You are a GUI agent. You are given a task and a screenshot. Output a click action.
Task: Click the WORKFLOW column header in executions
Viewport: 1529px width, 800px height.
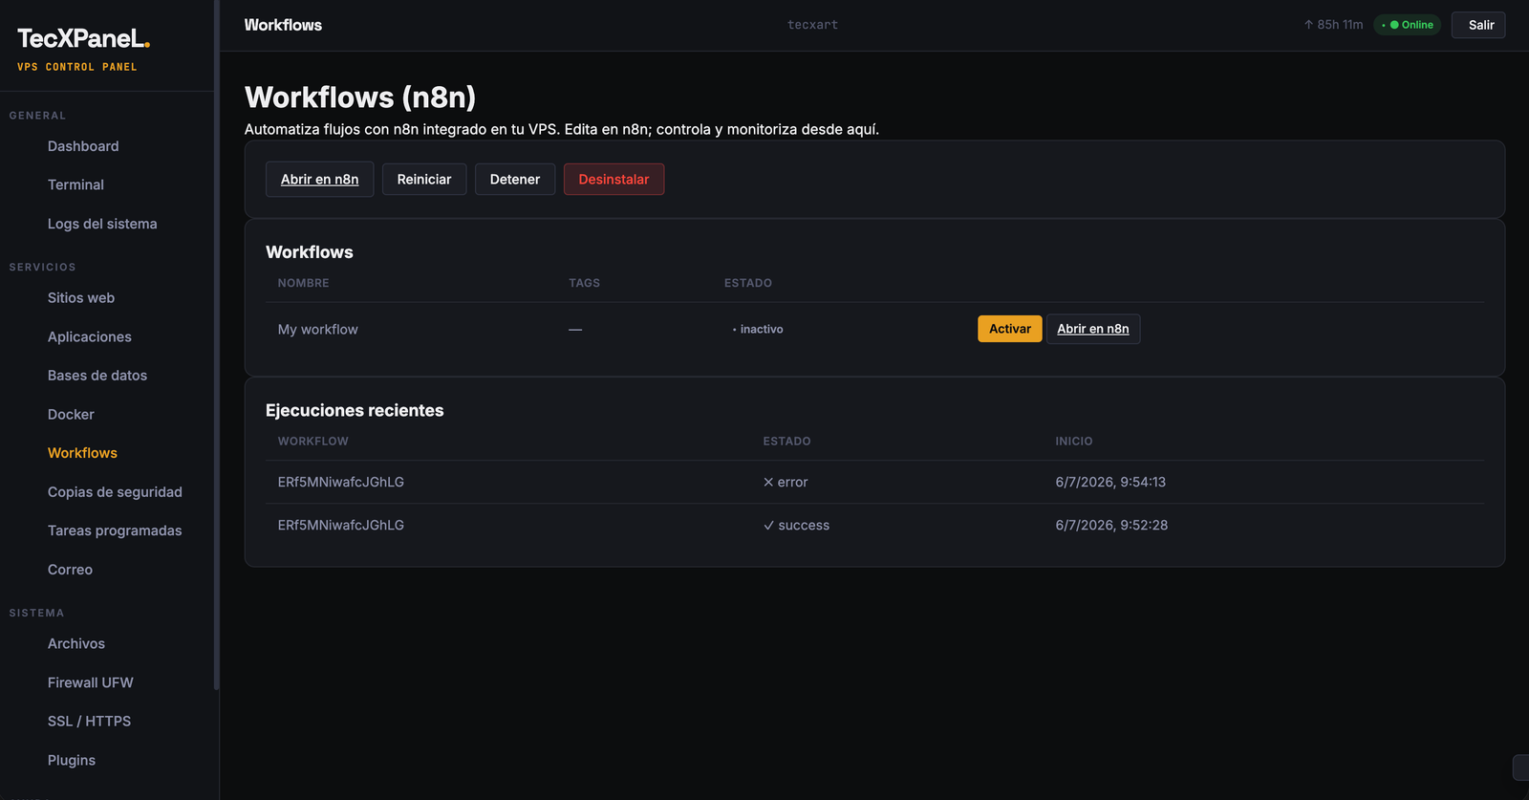point(312,441)
